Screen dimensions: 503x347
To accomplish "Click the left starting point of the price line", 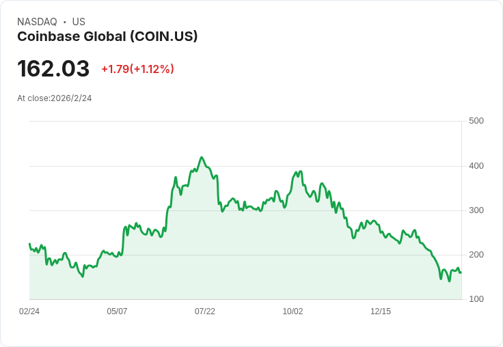I will click(x=29, y=244).
